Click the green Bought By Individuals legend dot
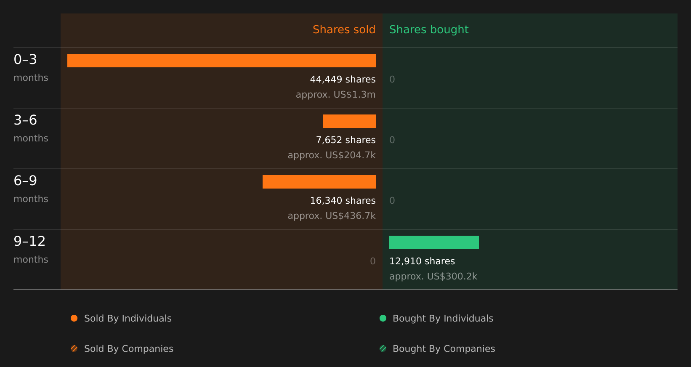 point(383,318)
